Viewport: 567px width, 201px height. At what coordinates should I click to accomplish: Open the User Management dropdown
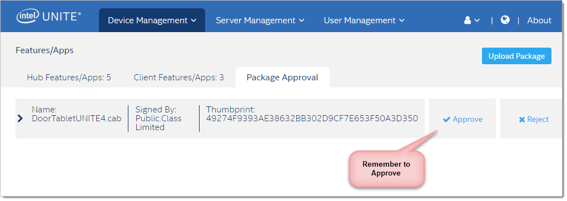[x=364, y=20]
